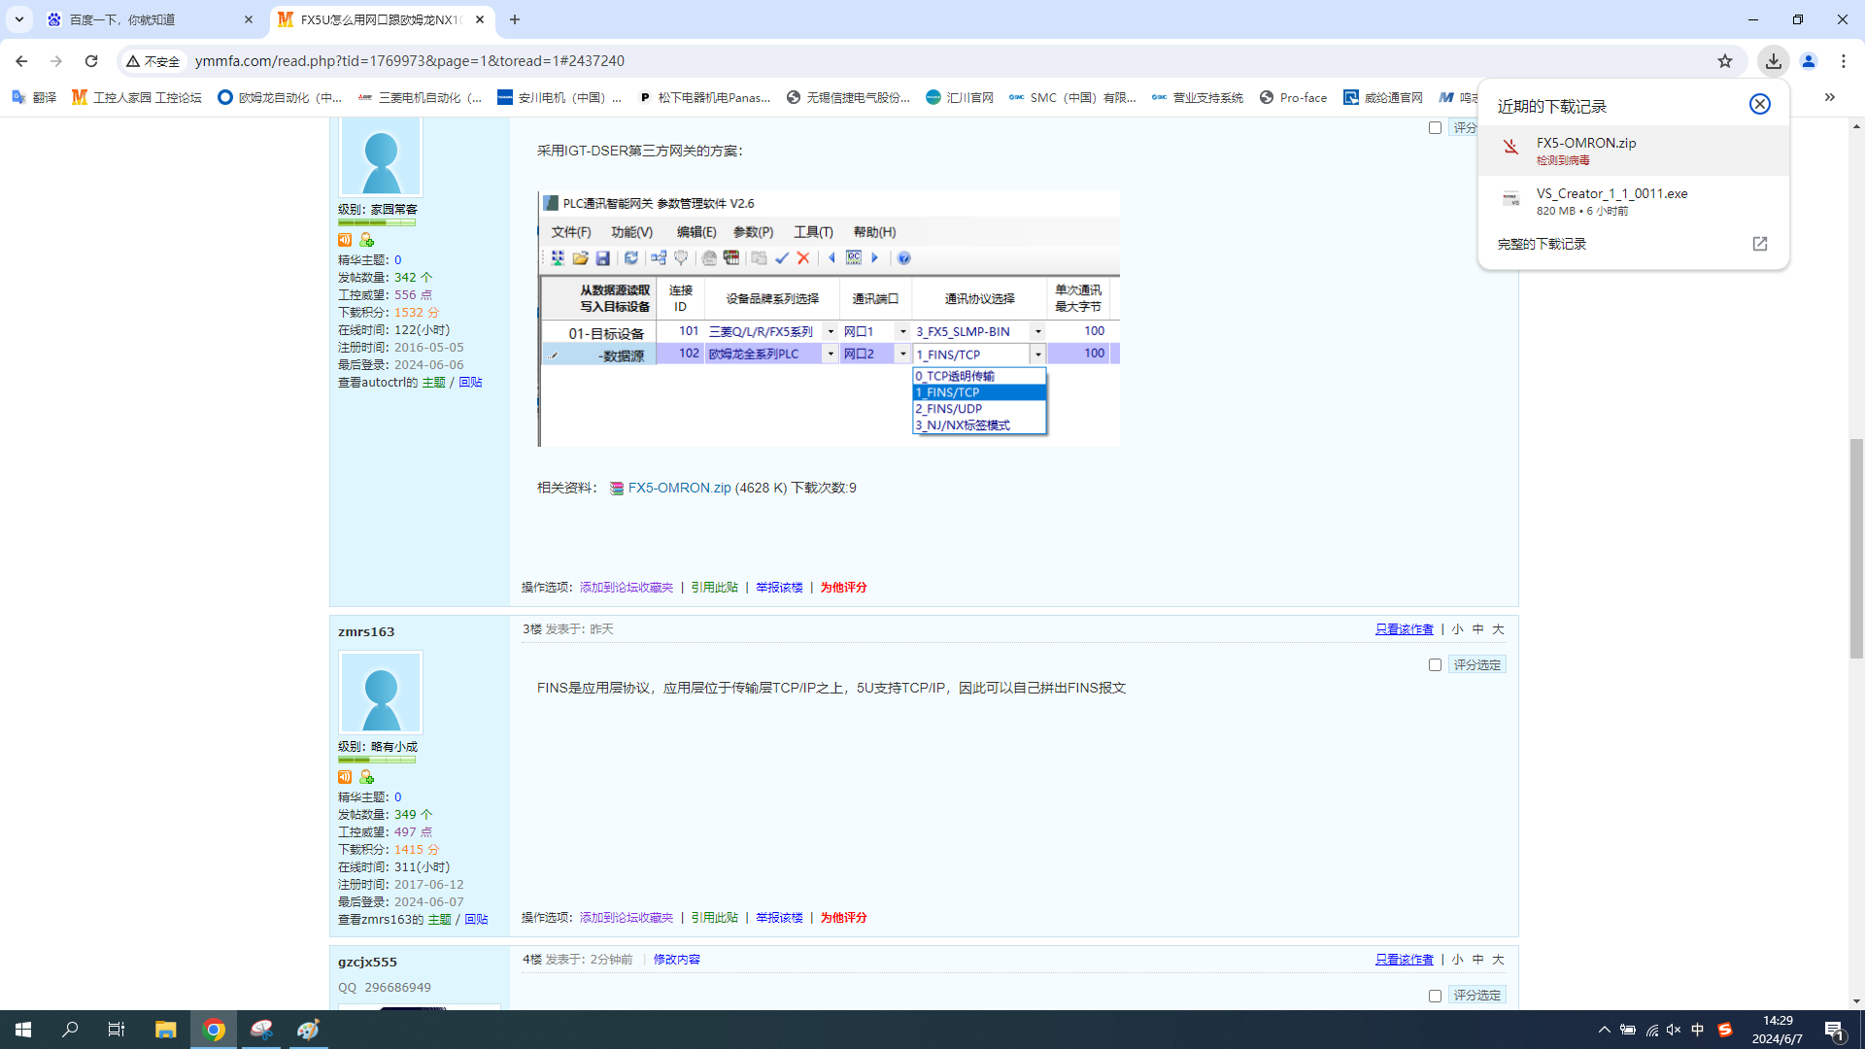
Task: Open full download history external-link icon
Action: click(1759, 244)
